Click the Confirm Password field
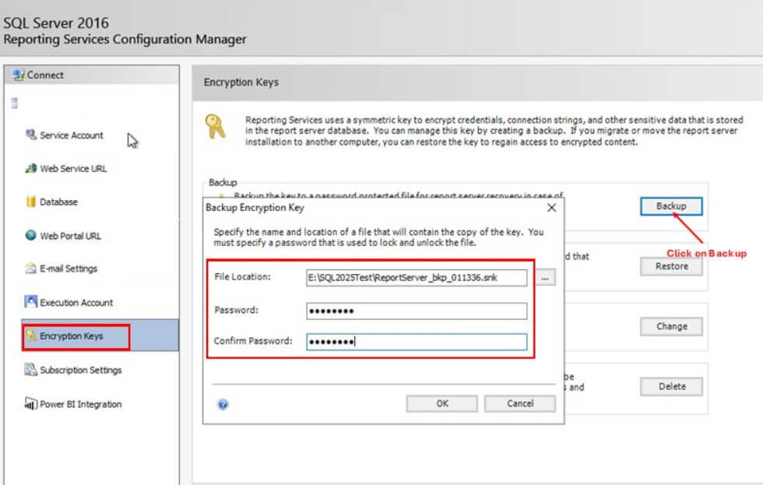Image resolution: width=763 pixels, height=485 pixels. coord(417,342)
